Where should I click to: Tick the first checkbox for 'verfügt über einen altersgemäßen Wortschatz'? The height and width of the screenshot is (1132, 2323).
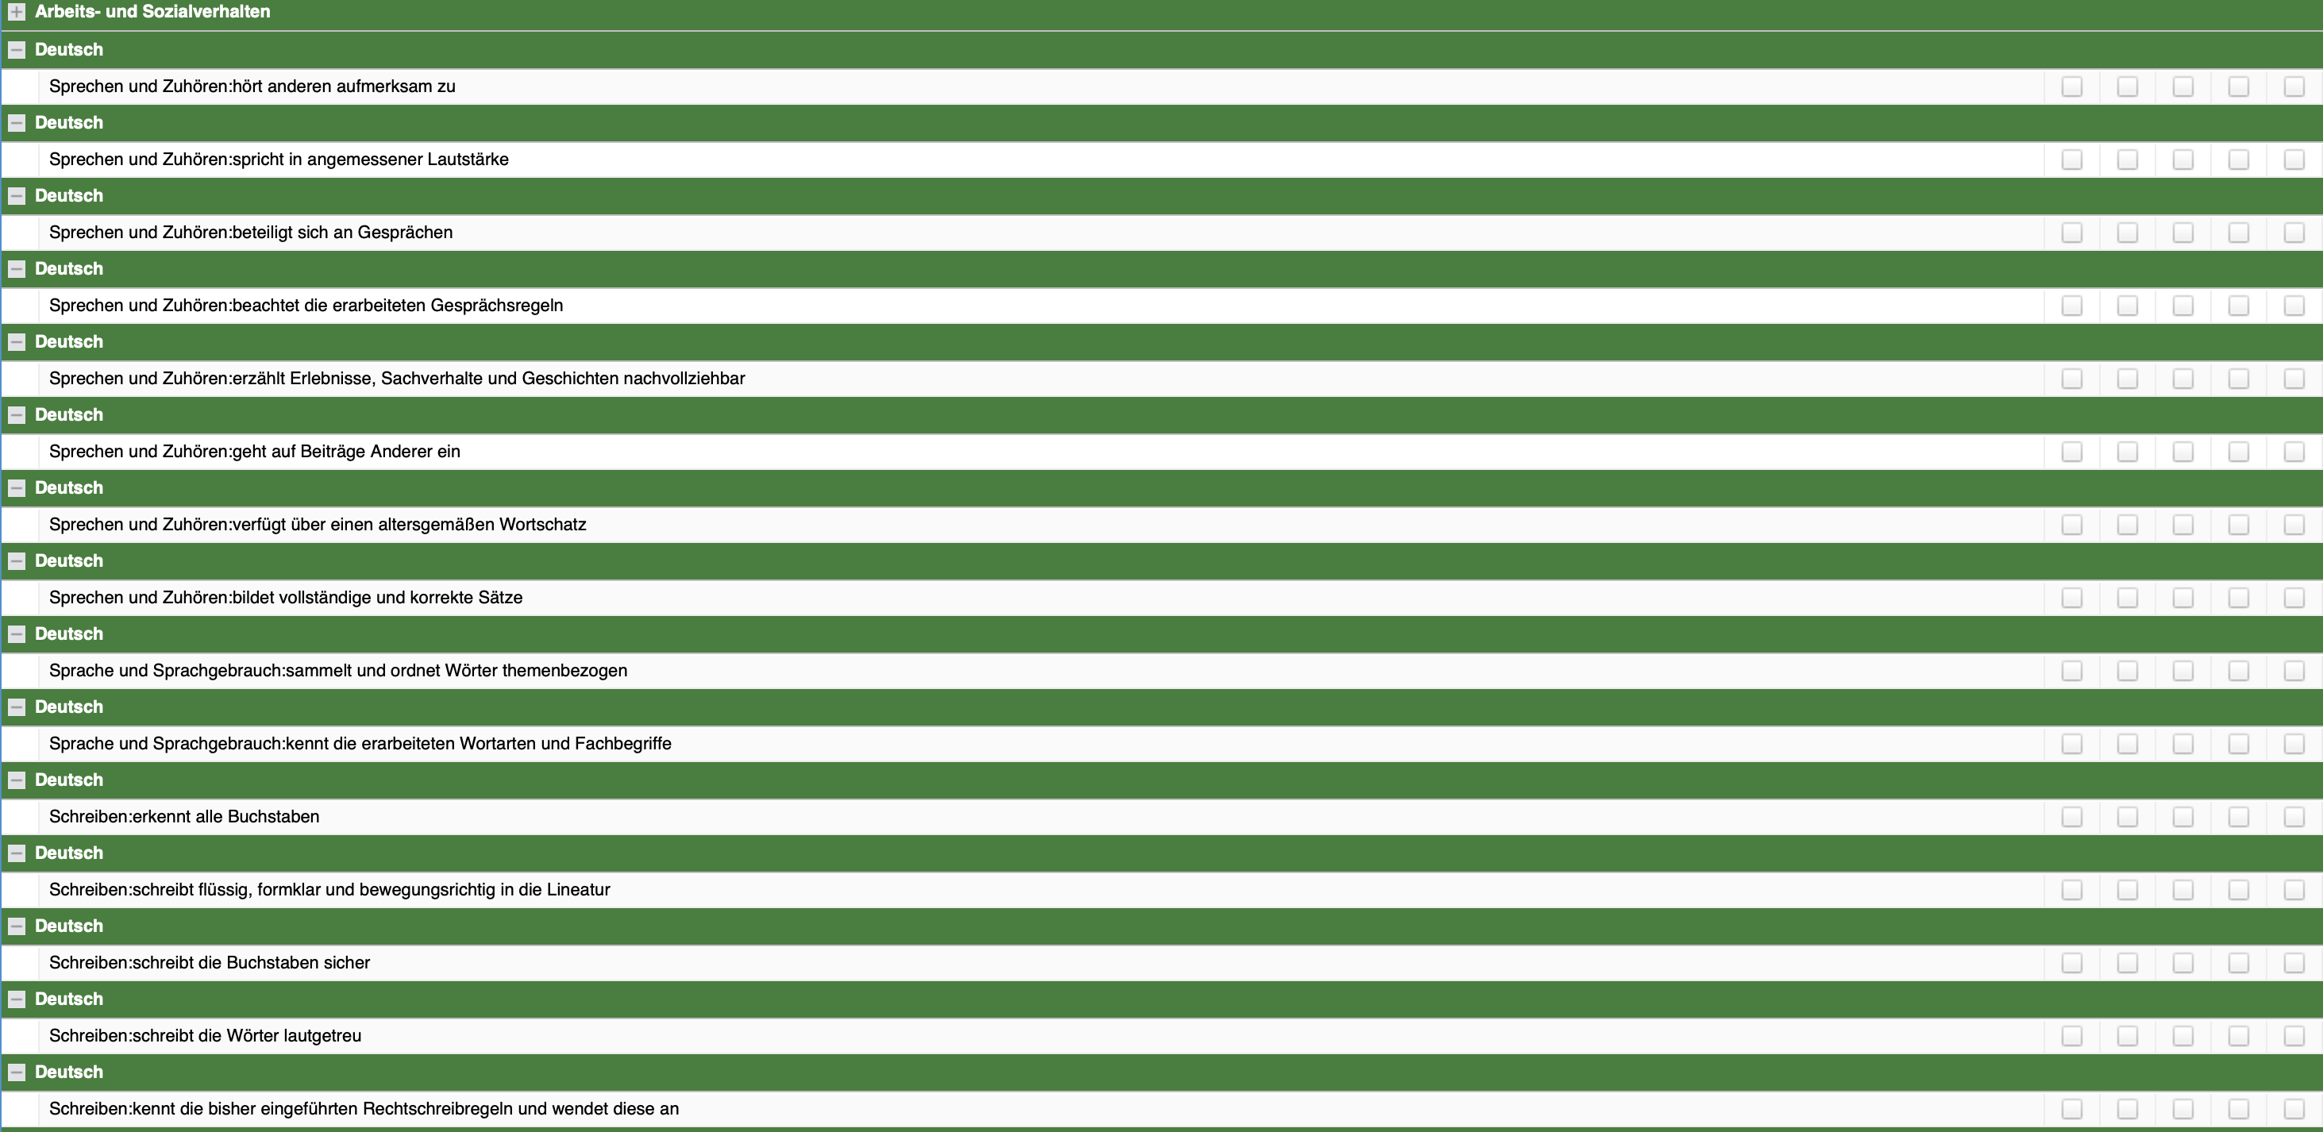[2072, 525]
